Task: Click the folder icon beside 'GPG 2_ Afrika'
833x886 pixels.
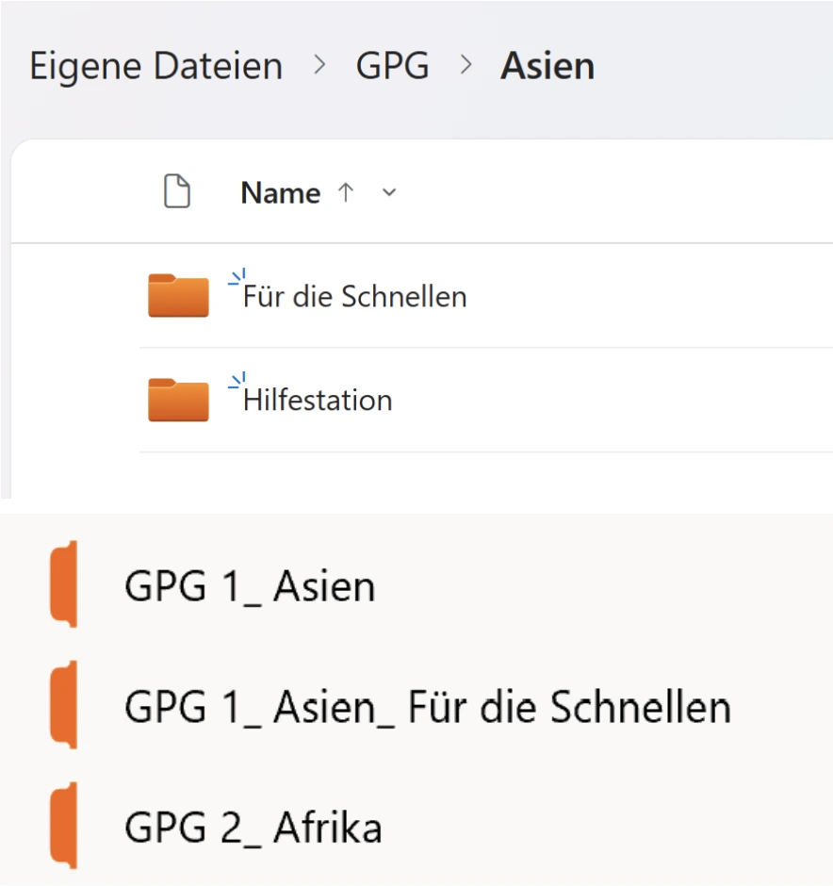Action: click(64, 826)
